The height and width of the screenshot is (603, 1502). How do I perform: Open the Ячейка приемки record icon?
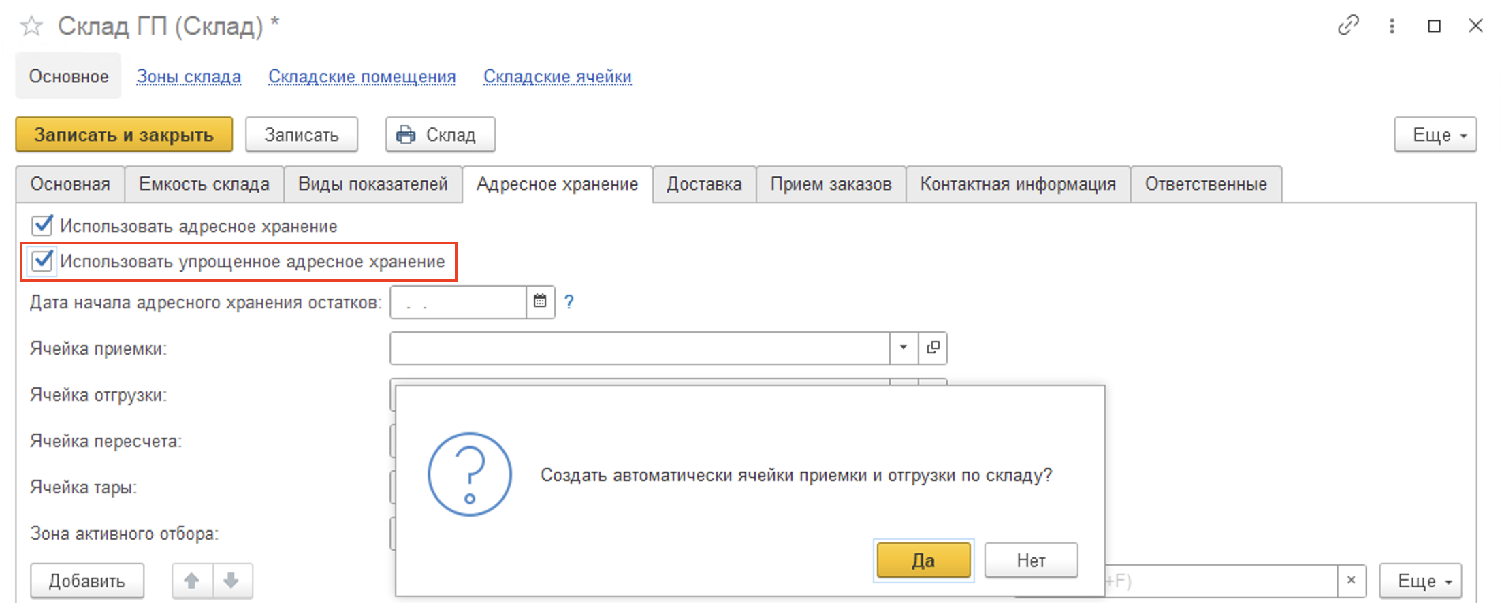pyautogui.click(x=933, y=348)
